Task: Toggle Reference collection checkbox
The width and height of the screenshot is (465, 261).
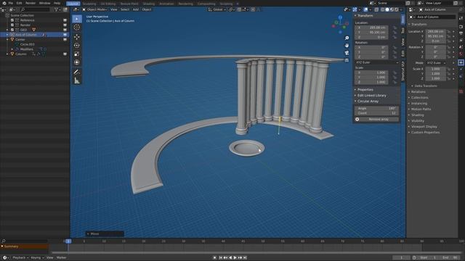Action: 12,20
